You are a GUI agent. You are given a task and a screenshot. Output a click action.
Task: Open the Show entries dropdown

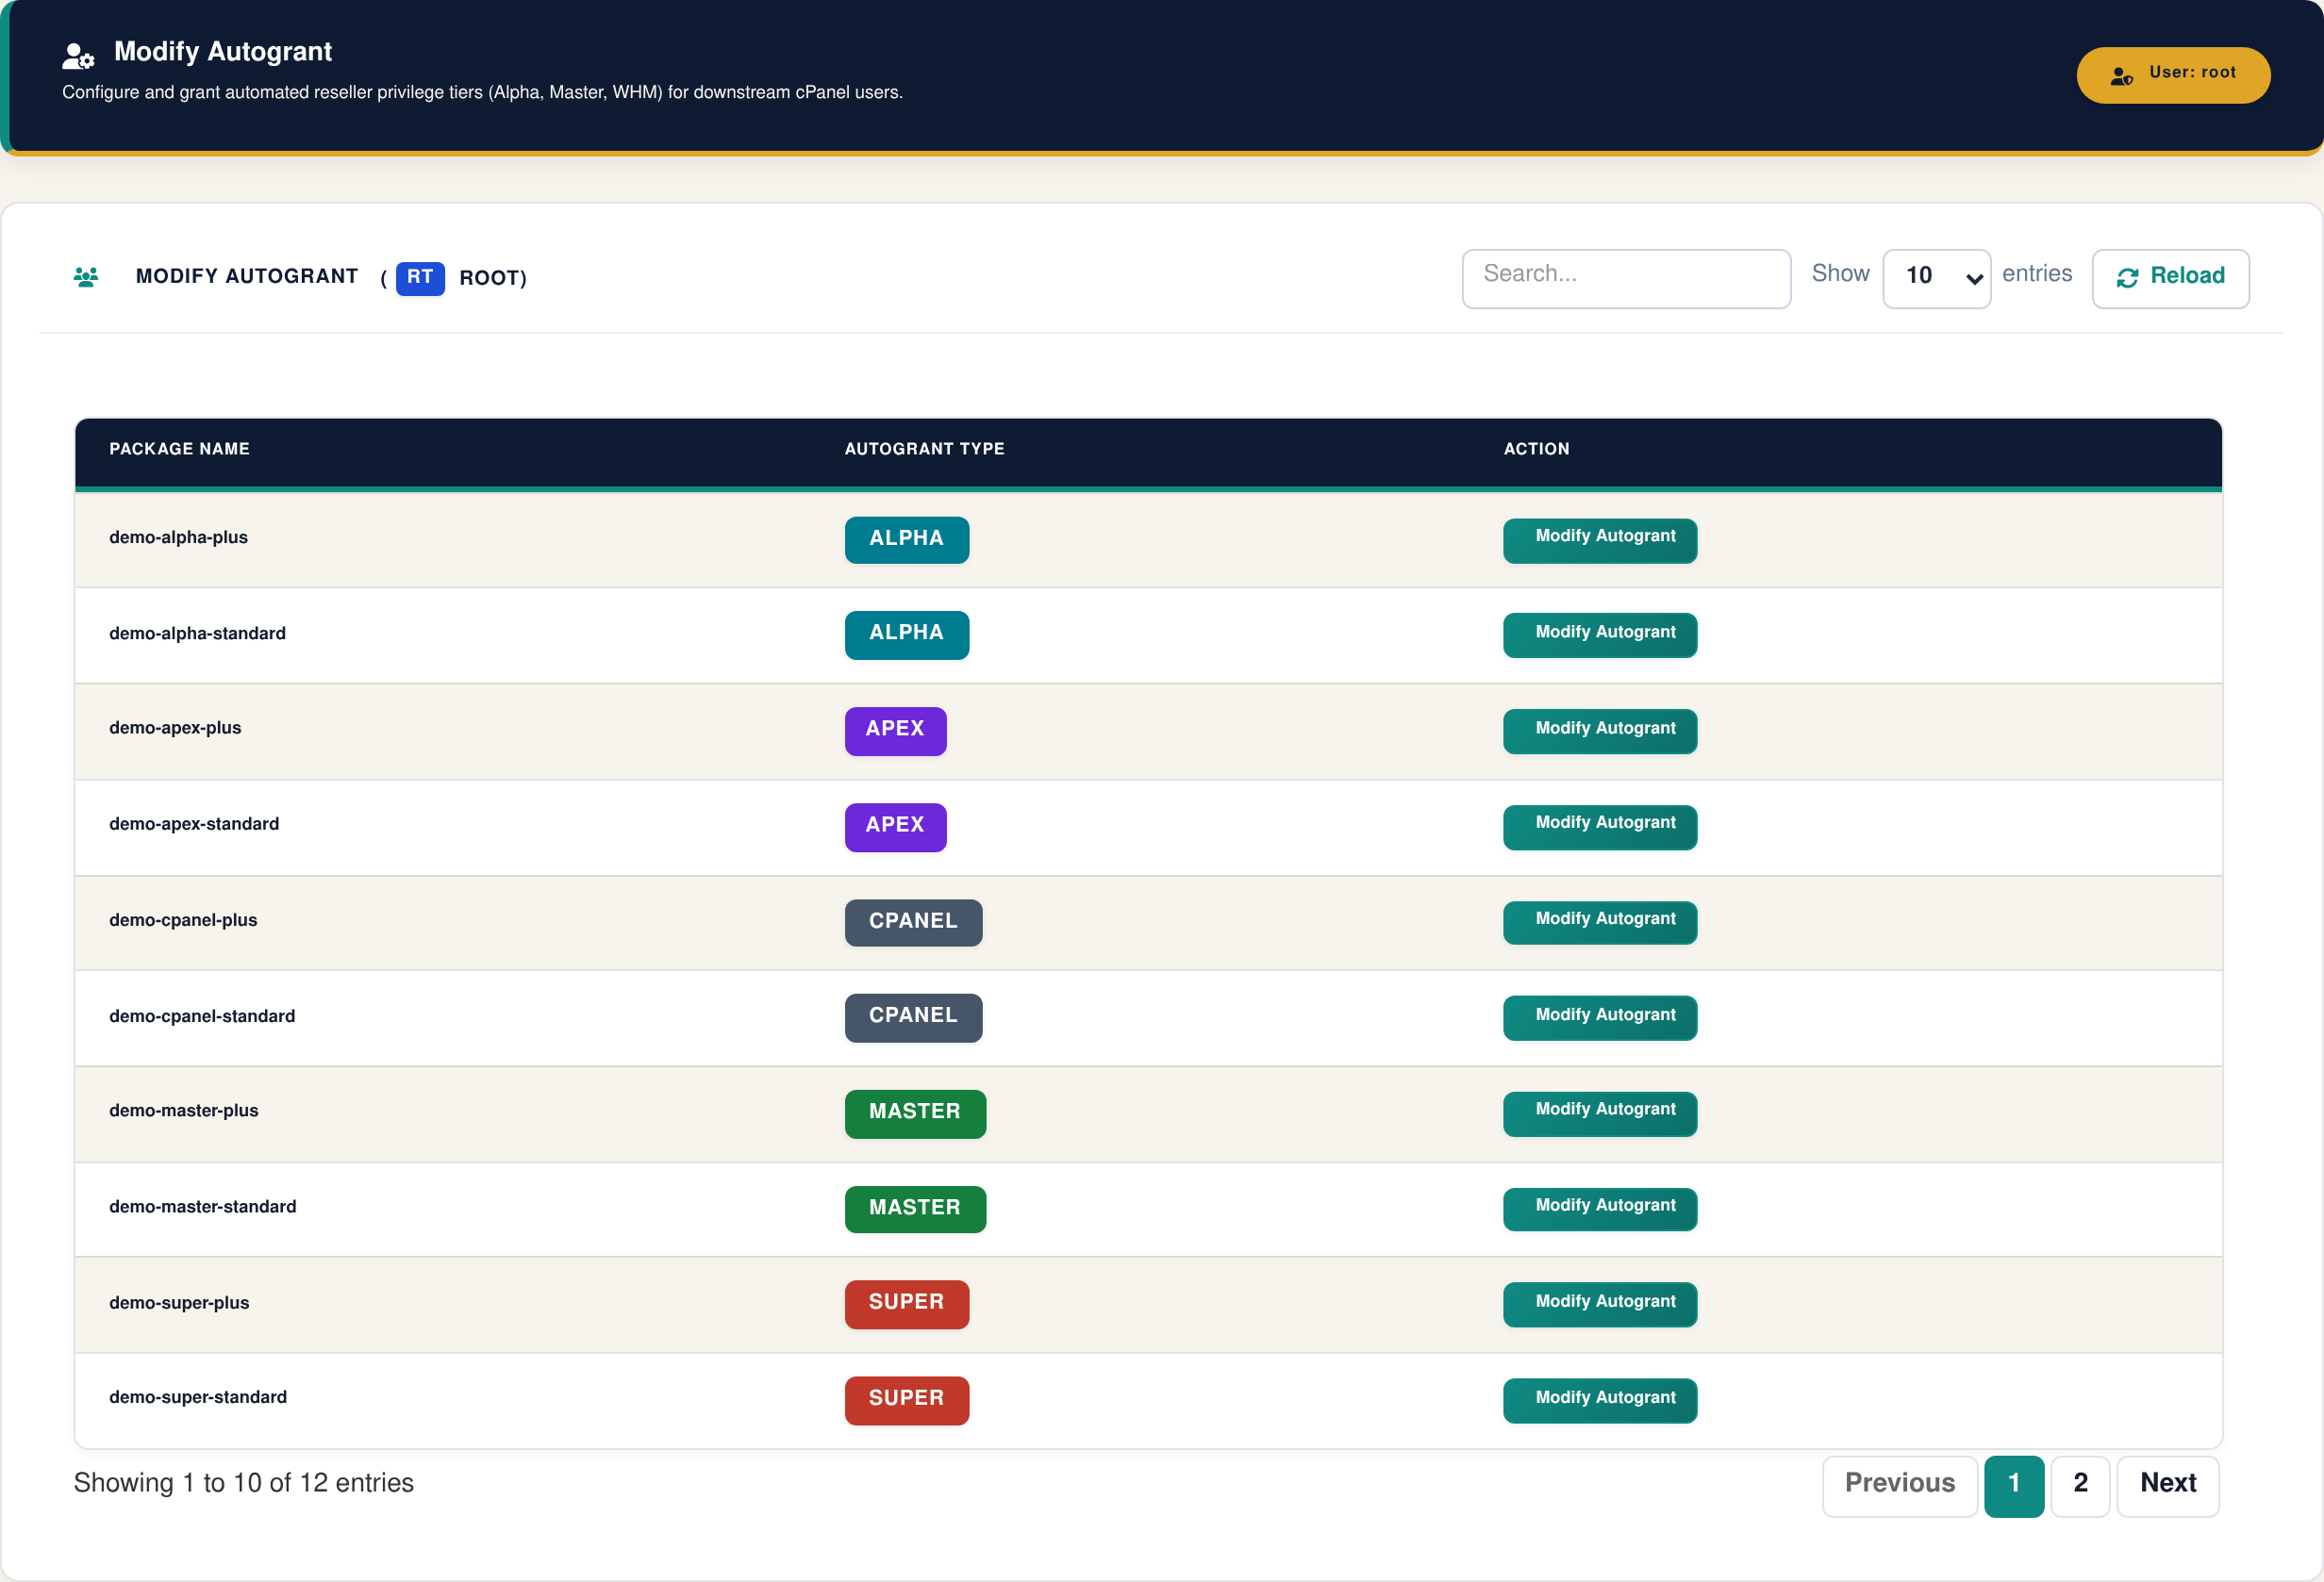pos(1936,278)
